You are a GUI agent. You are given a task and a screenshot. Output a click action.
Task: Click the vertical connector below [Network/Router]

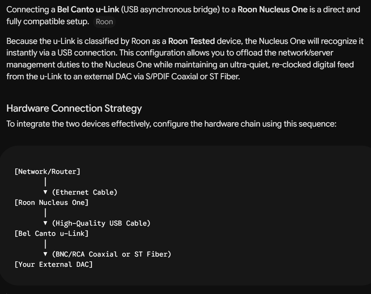click(45, 182)
